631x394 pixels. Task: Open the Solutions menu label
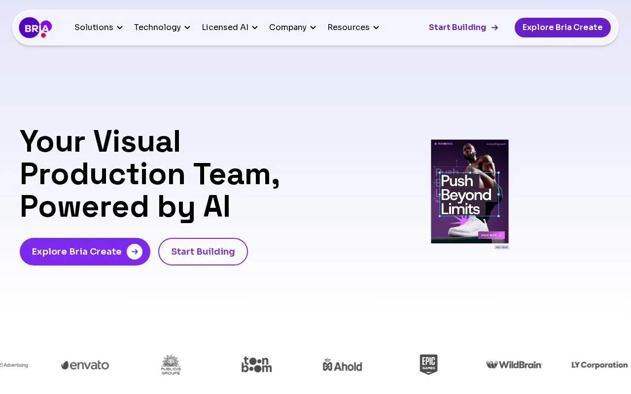click(x=94, y=28)
